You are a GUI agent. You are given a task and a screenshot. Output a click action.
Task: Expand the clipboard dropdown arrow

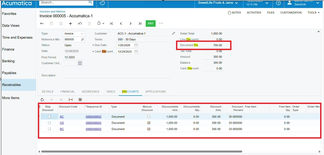click(x=103, y=23)
